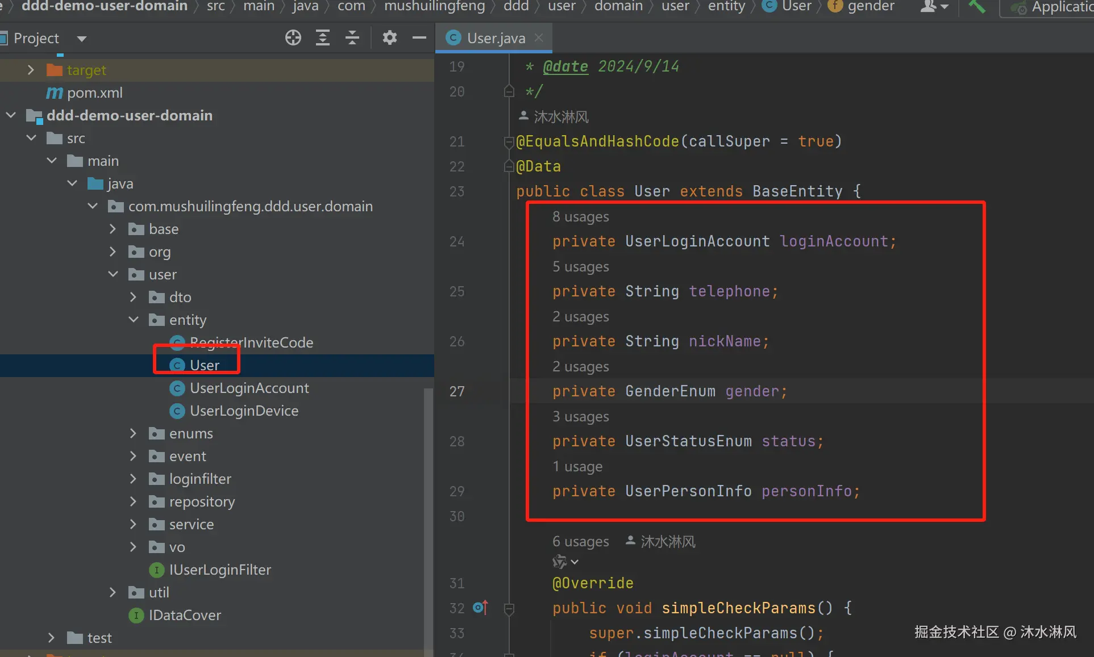
Task: Open the user account icon in toolbar
Action: point(934,7)
